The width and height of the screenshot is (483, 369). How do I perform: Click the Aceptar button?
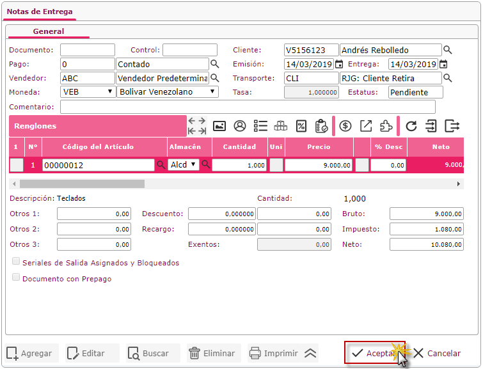click(375, 353)
